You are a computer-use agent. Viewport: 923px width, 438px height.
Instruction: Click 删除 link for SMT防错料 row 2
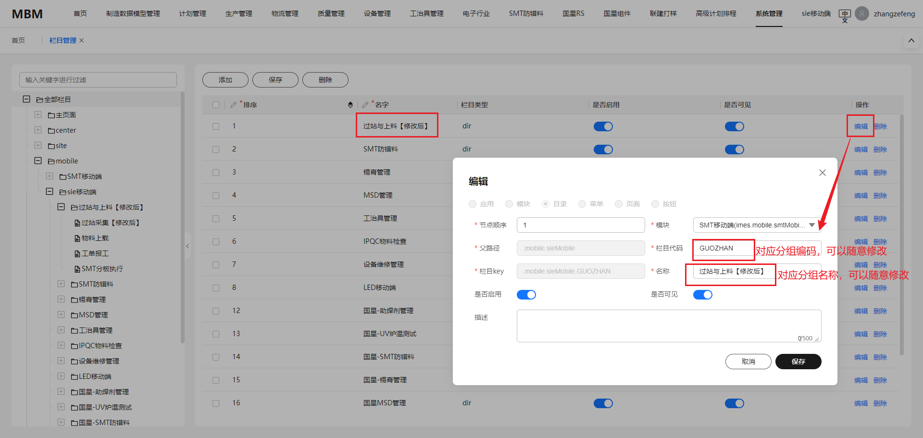coord(880,150)
